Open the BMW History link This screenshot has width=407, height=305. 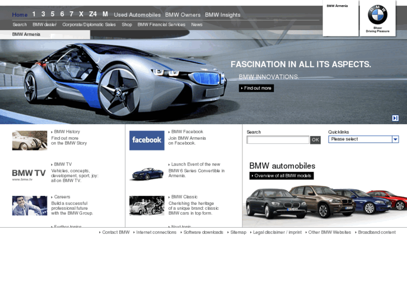tap(67, 132)
